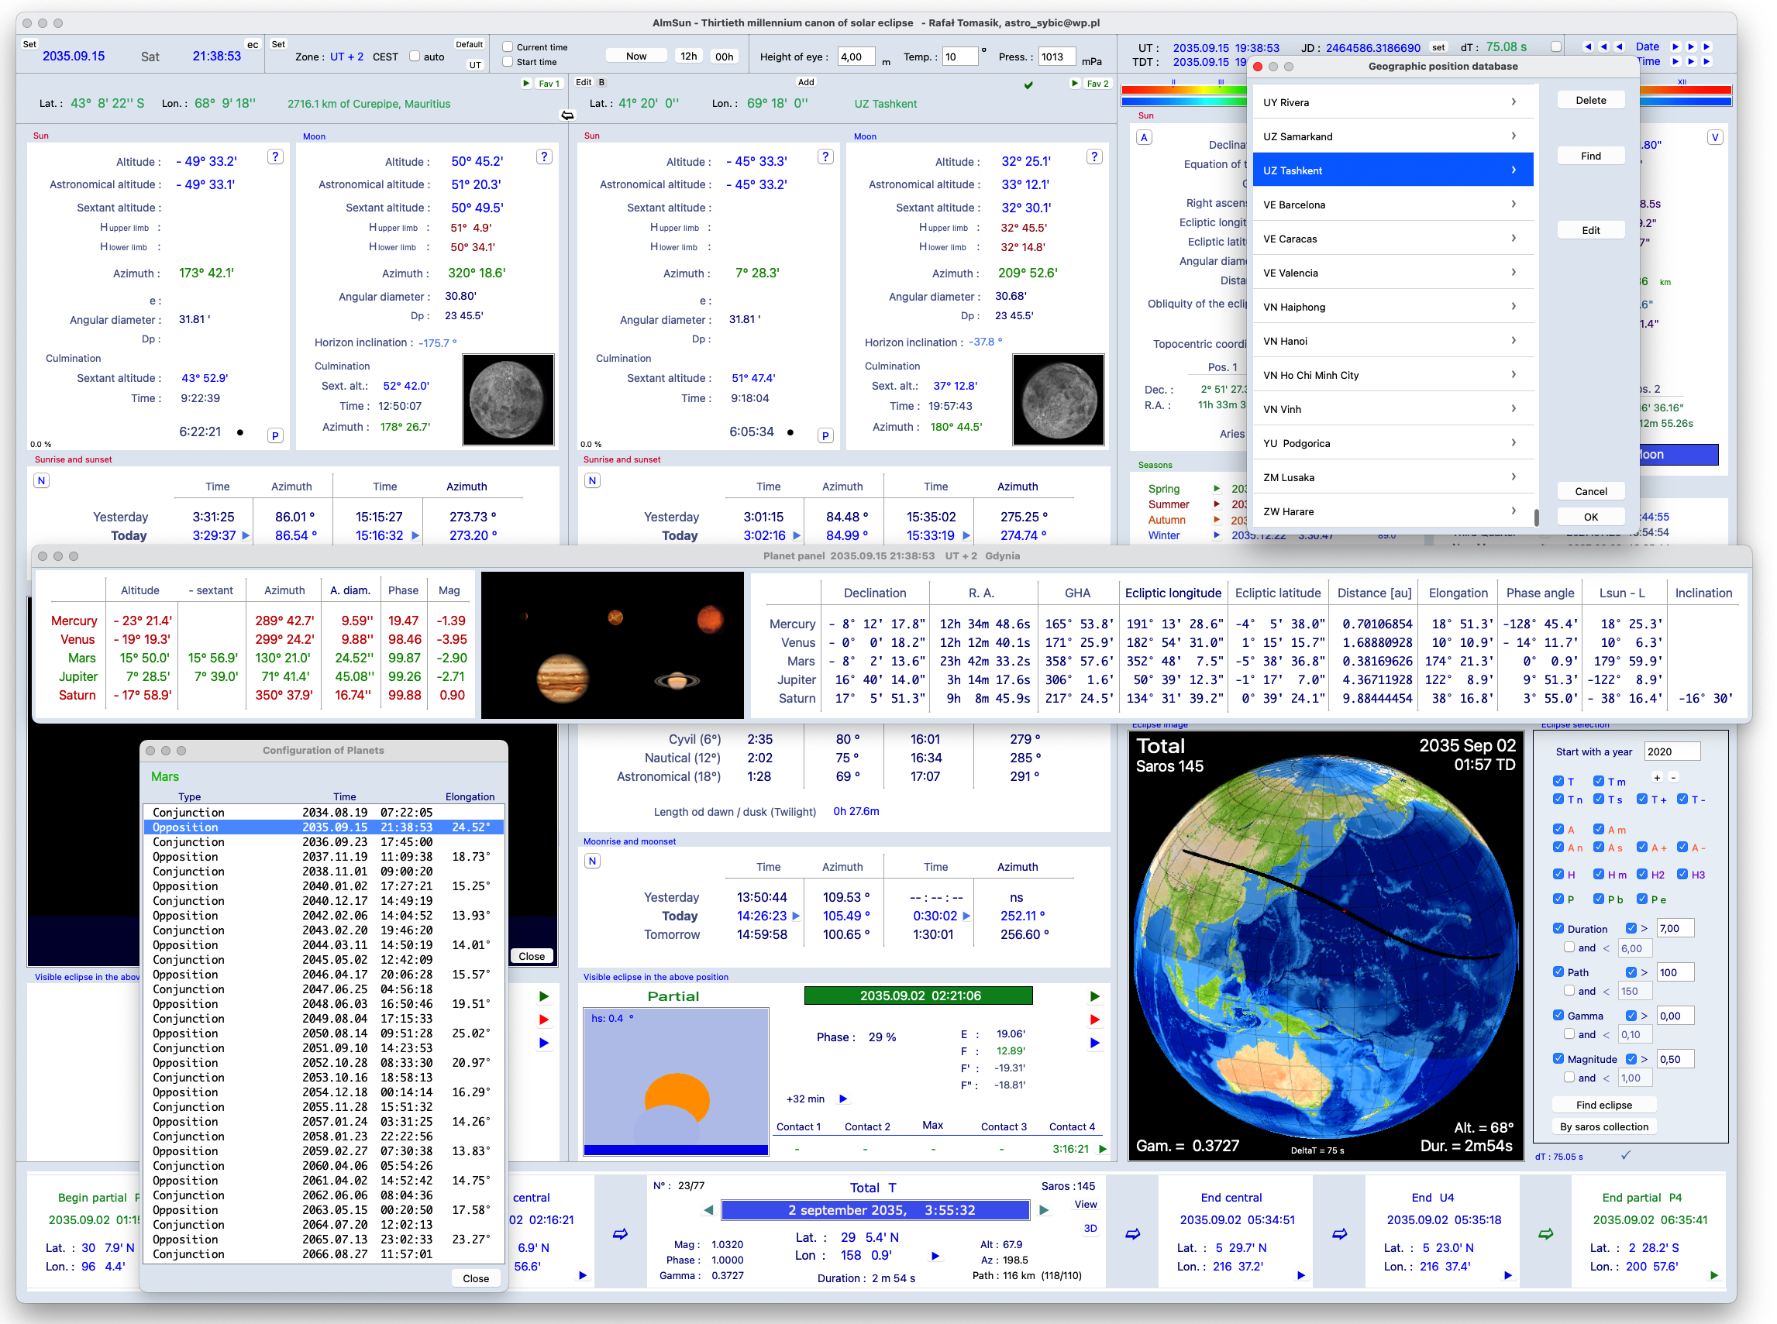Open the help icon beside Moon altitude 32° 25.1'
This screenshot has height=1324, width=1777.
(1094, 157)
